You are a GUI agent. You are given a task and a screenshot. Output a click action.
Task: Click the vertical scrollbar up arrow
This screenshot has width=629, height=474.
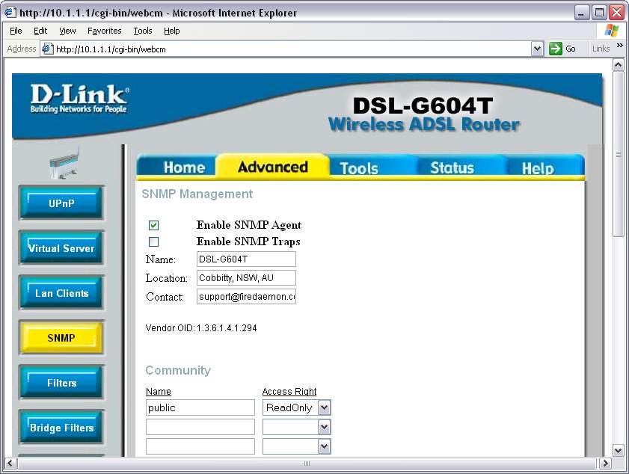[619, 64]
